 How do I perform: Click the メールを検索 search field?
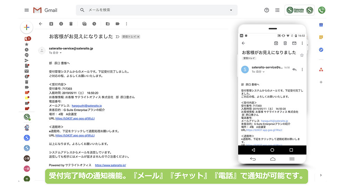[157, 10]
